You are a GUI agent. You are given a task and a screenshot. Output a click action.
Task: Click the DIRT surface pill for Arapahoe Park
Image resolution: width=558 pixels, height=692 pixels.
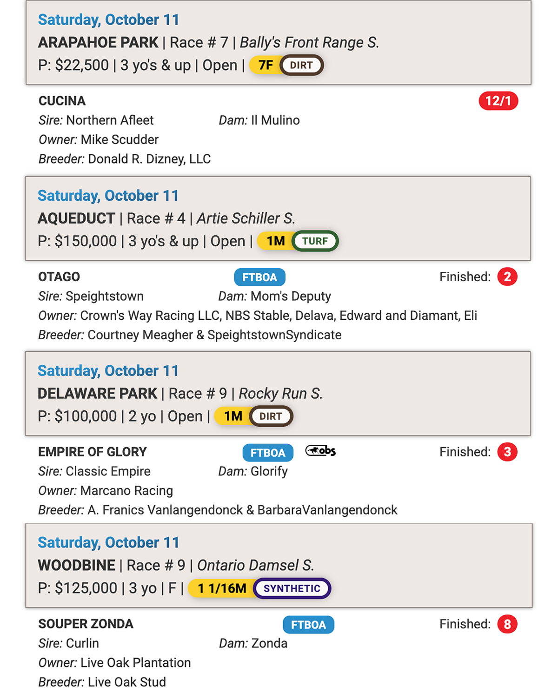click(301, 66)
